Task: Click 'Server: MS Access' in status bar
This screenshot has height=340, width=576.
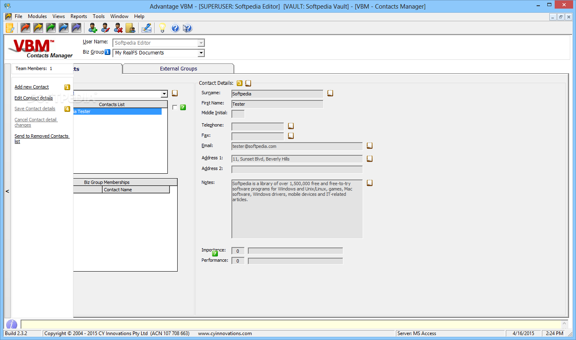Action: click(x=417, y=333)
